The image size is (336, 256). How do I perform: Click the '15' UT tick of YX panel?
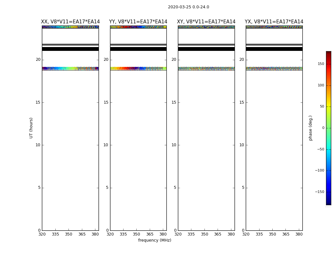[x=242, y=102]
